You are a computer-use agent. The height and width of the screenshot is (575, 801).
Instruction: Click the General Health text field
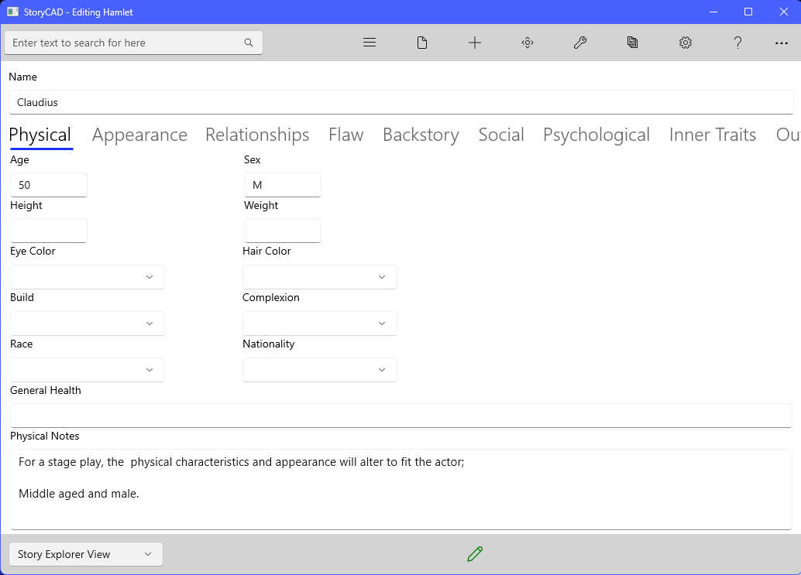click(401, 416)
